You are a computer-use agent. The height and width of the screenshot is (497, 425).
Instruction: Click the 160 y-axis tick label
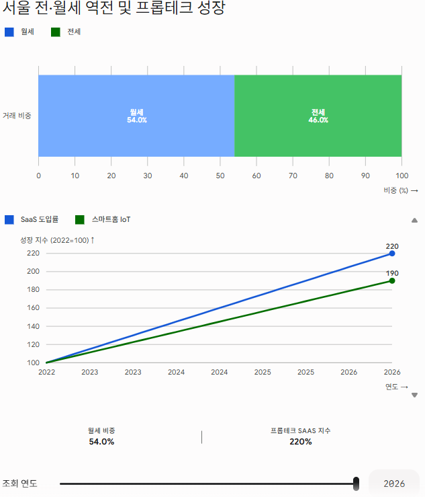tap(33, 308)
